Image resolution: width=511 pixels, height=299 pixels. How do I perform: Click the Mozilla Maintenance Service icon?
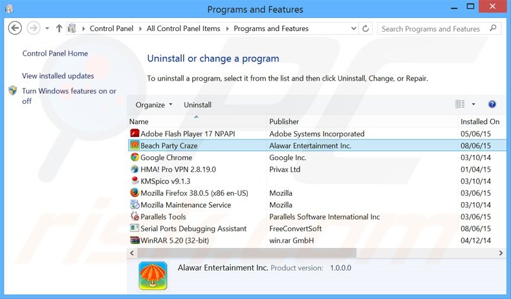pyautogui.click(x=135, y=204)
